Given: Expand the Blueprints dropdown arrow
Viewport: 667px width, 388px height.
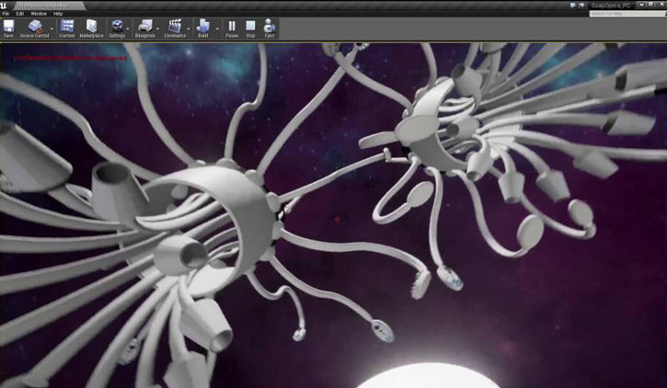Looking at the screenshot, I should click(x=158, y=29).
